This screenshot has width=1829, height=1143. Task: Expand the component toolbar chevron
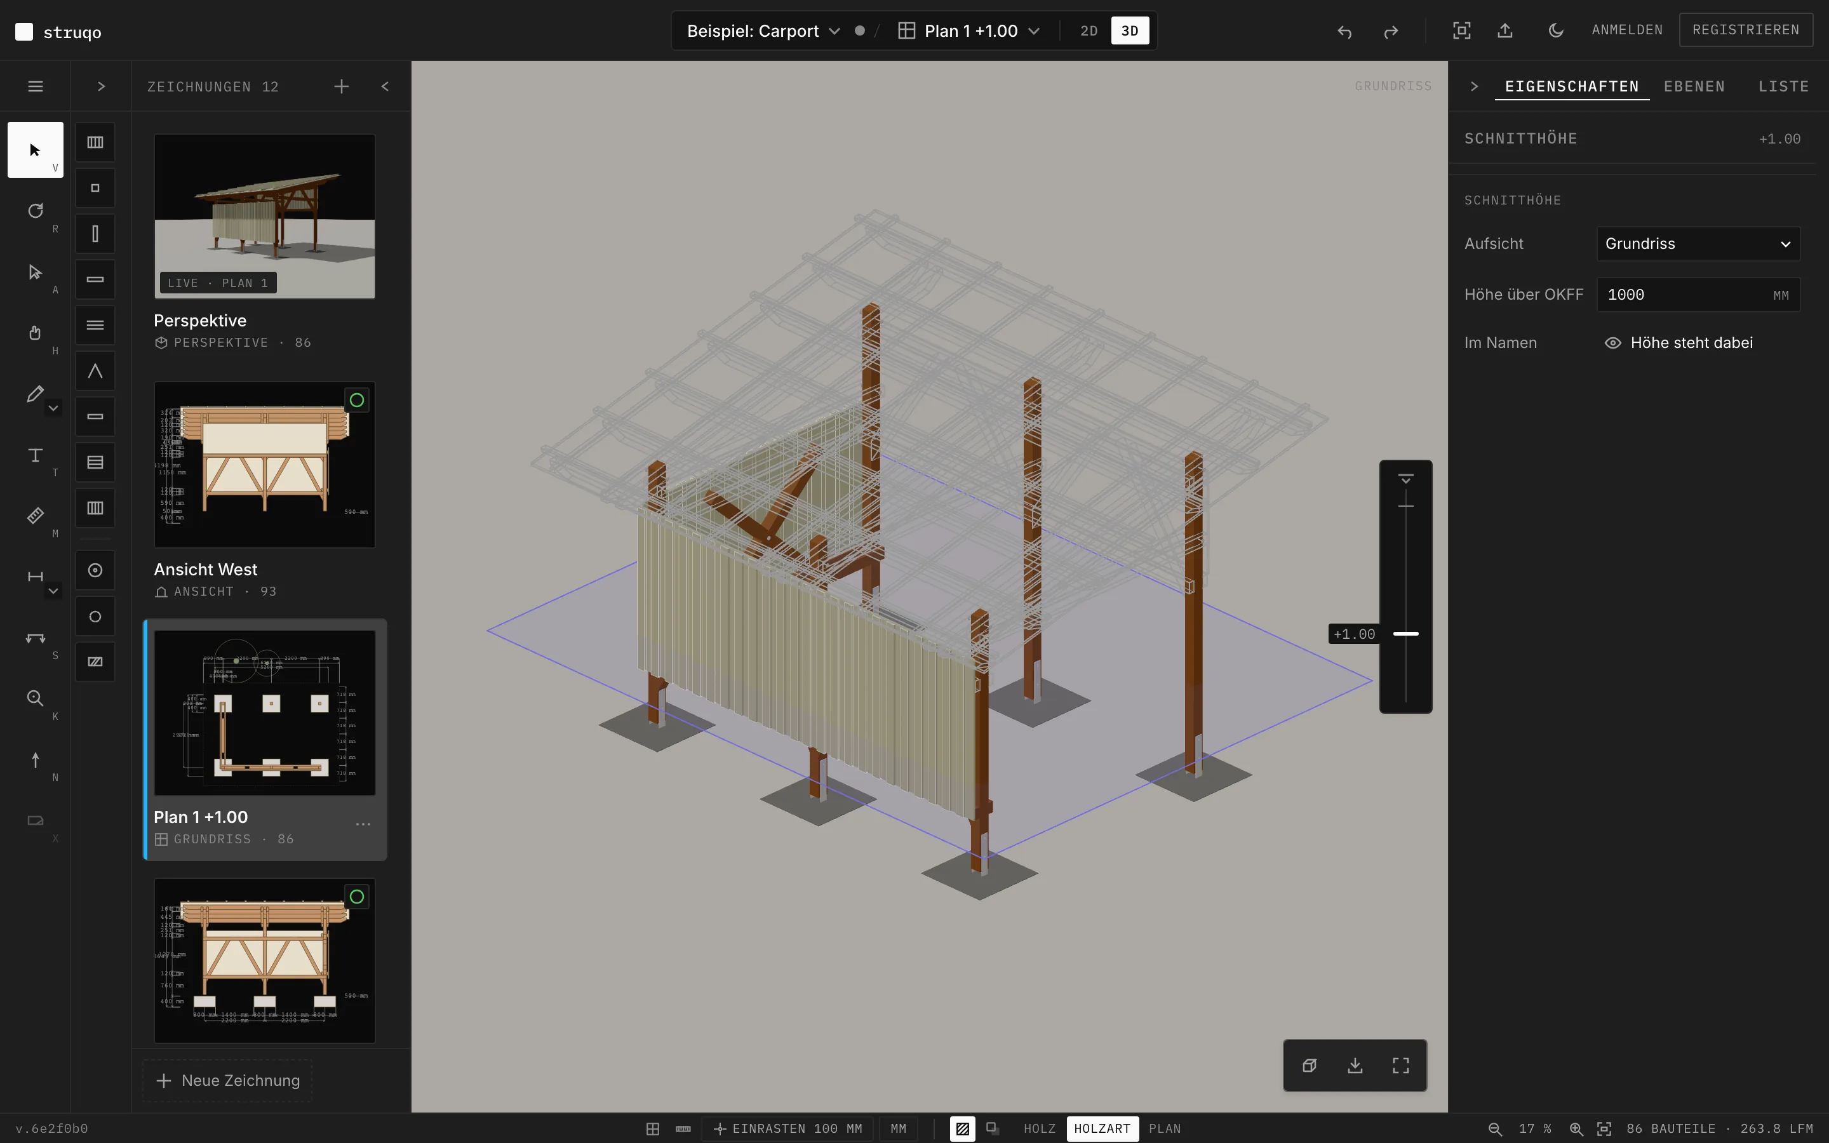tap(101, 86)
